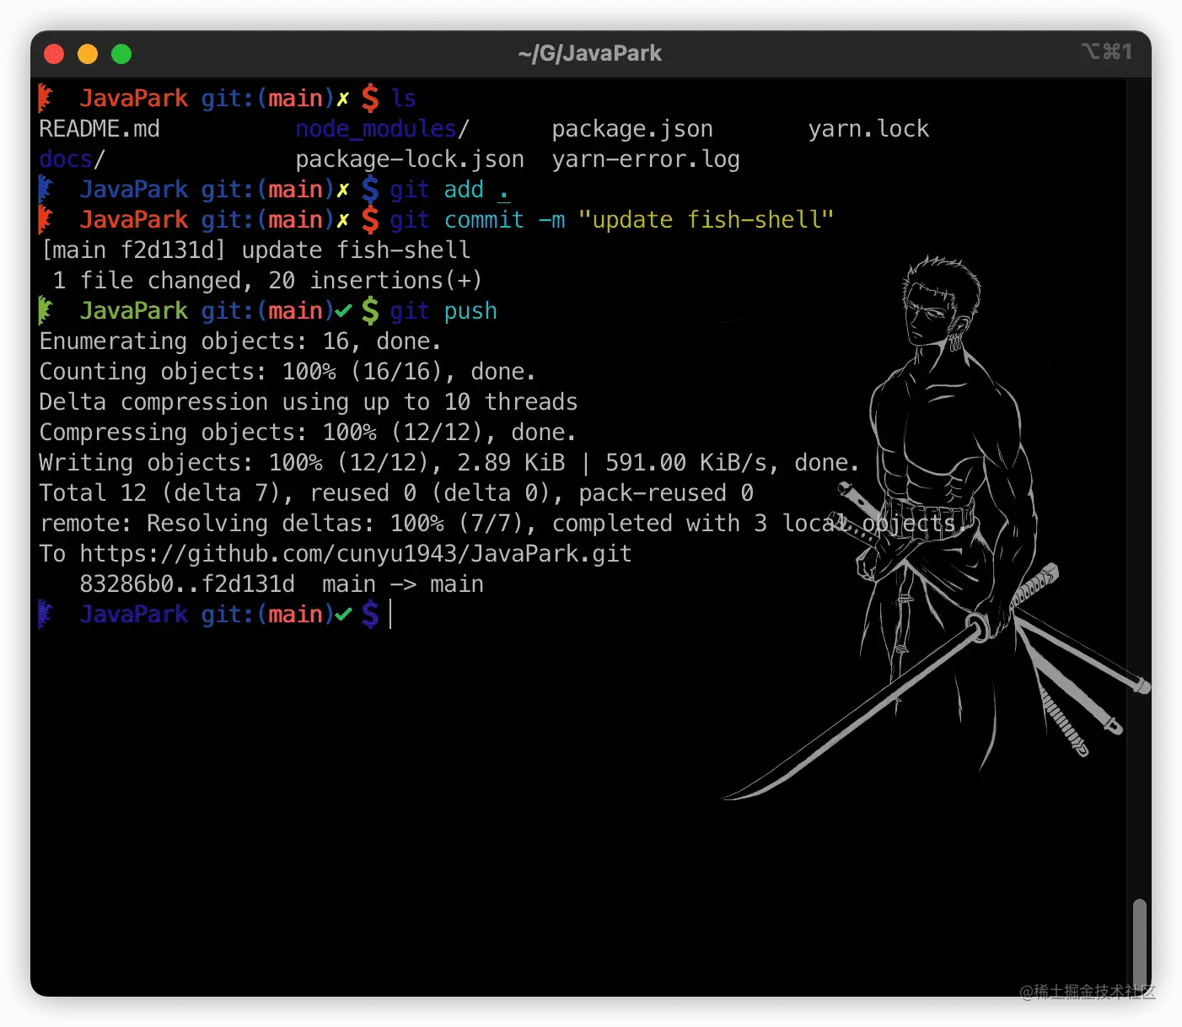1182x1027 pixels.
Task: Click the yellow x status on git commit prompt
Action: [343, 220]
